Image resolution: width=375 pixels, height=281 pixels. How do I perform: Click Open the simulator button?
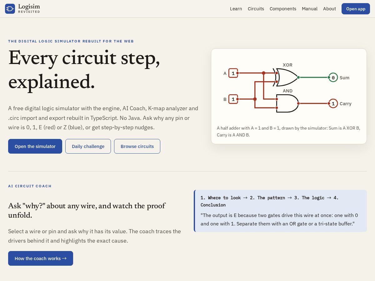tap(35, 146)
